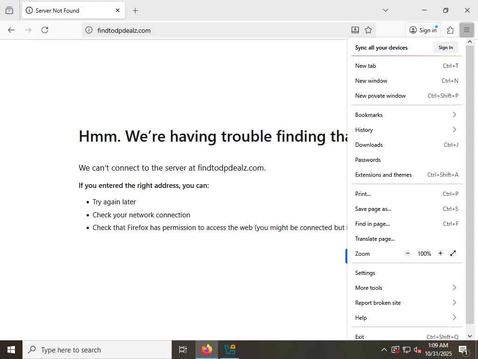Viewport: 478px width, 359px height.
Task: Show hidden system tray icons
Action: click(384, 350)
